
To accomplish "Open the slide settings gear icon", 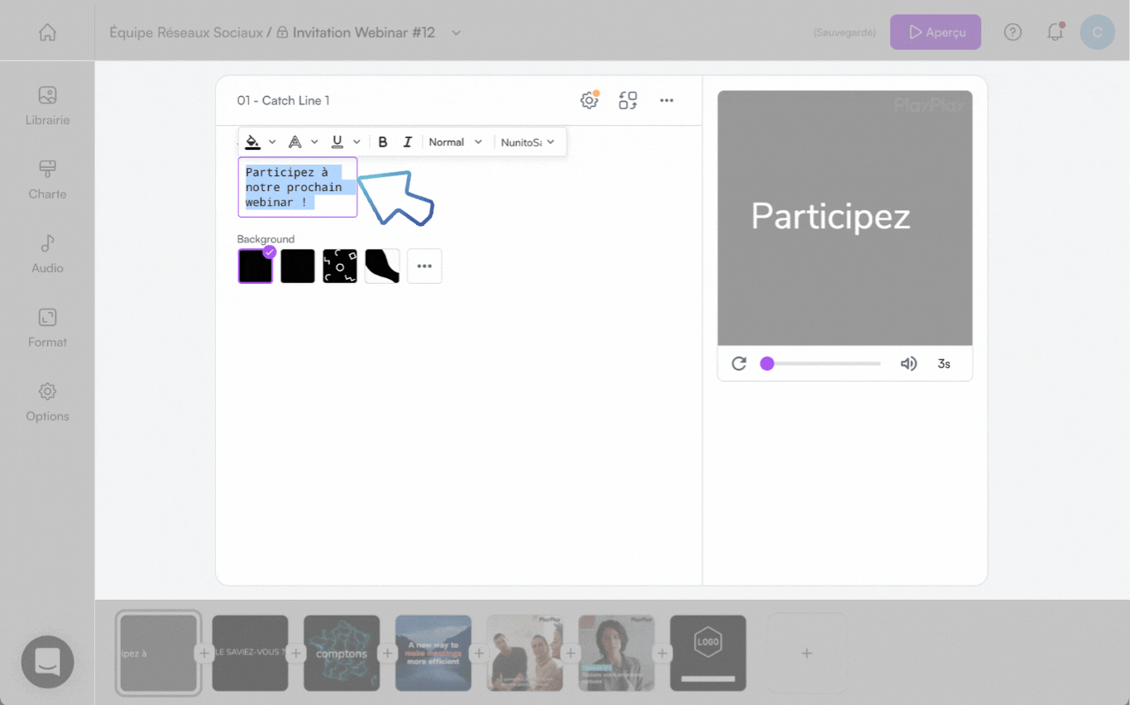I will pos(589,100).
